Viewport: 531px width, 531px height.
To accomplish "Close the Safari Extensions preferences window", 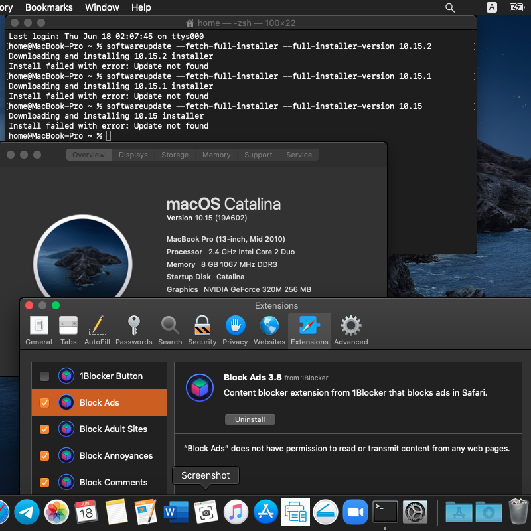I will [29, 305].
